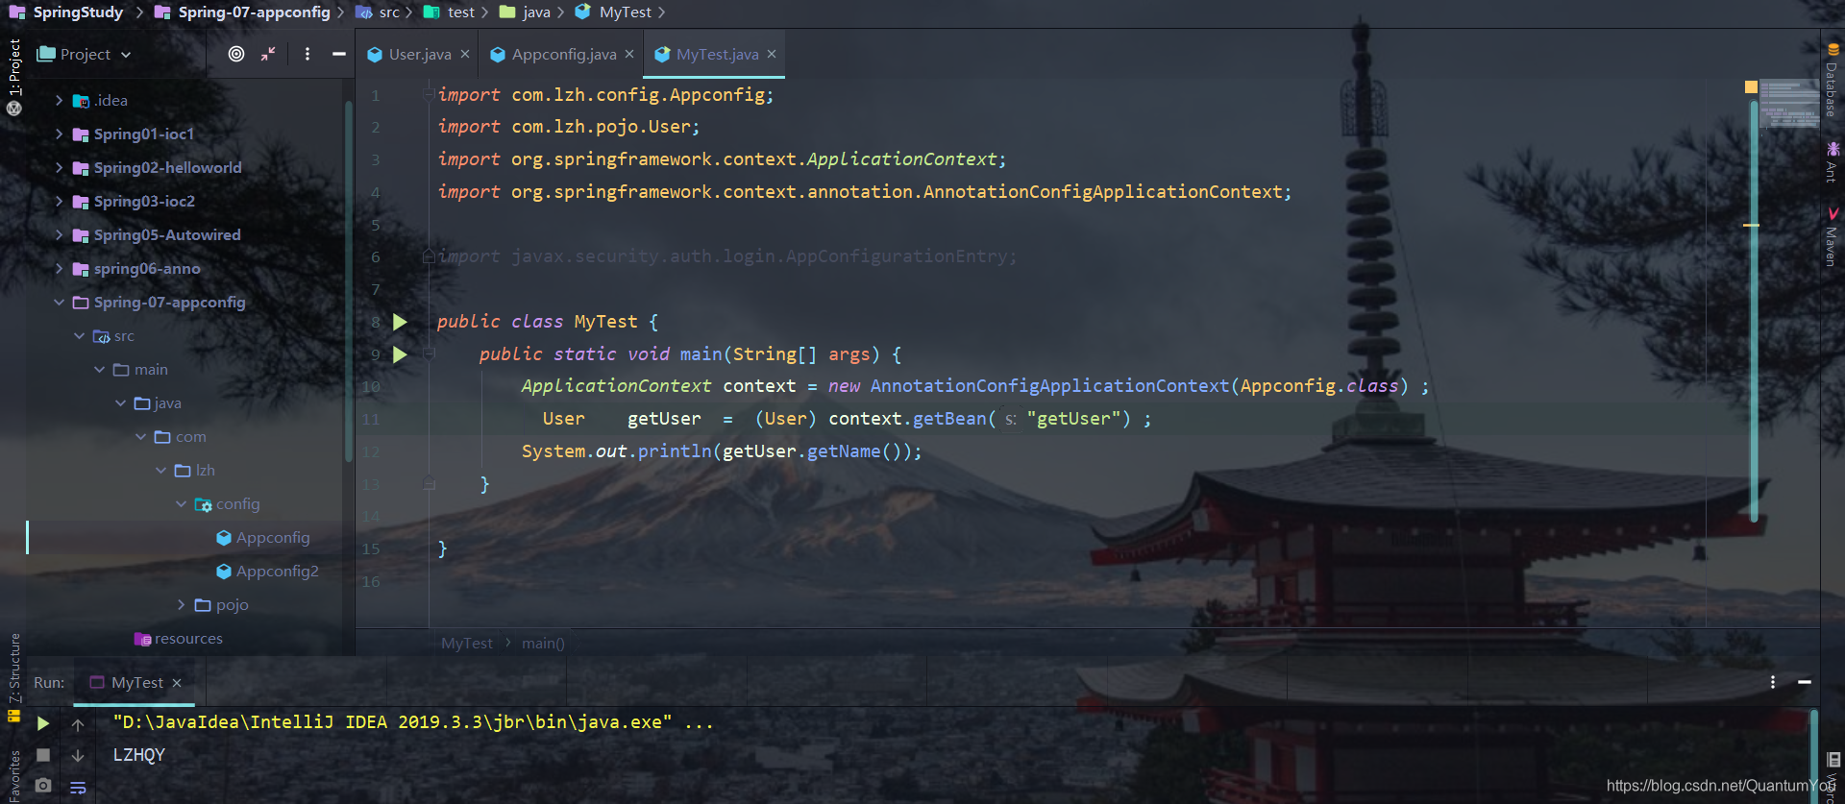1845x804 pixels.
Task: Click the code minimap preview thumbnail
Action: (x=1789, y=104)
